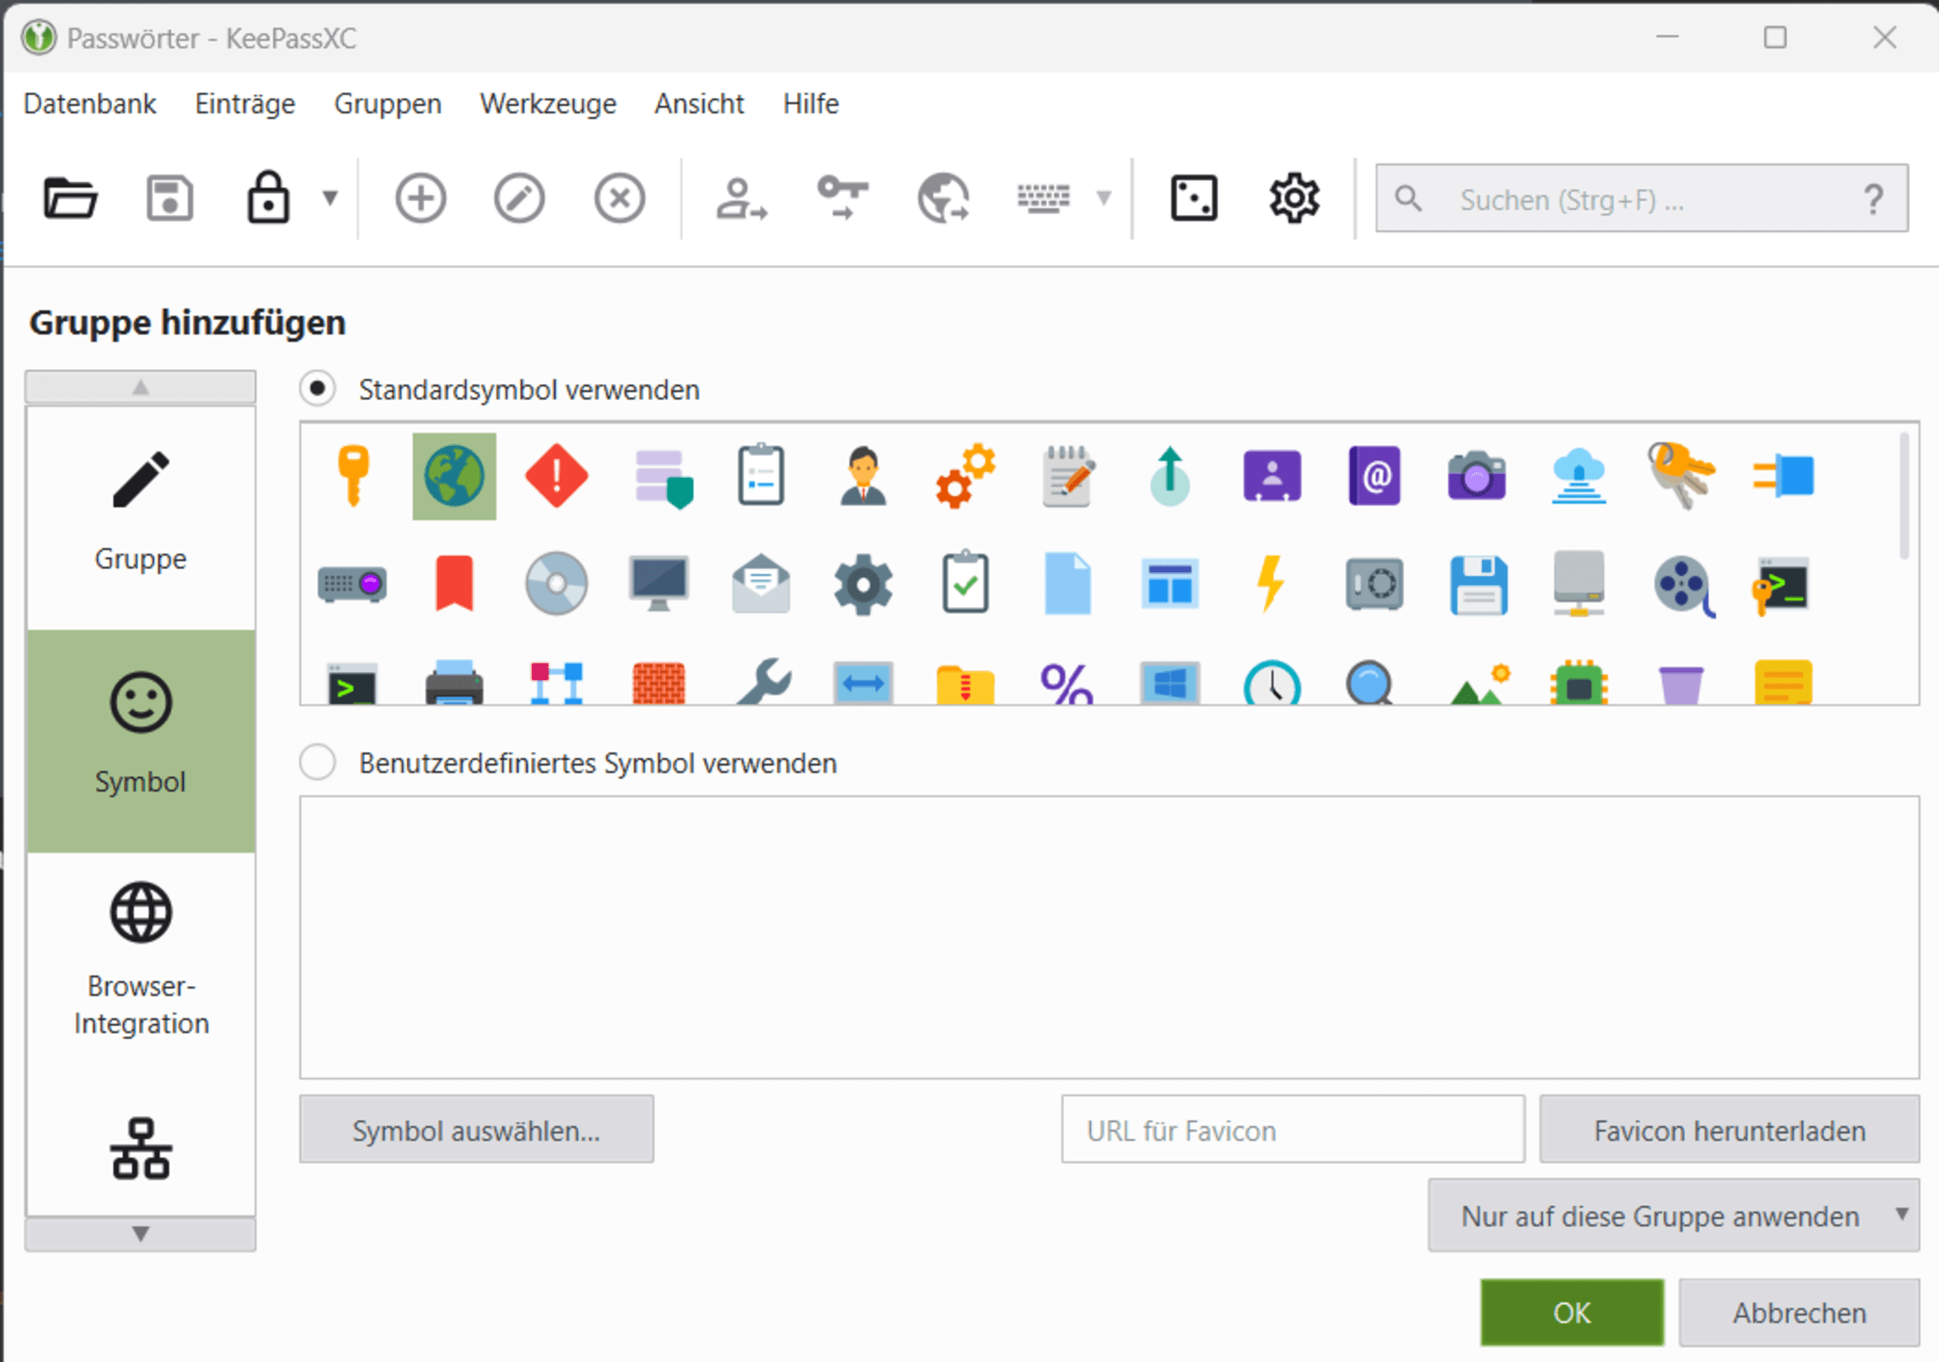Cancel with Abbrechen button

pyautogui.click(x=1800, y=1313)
